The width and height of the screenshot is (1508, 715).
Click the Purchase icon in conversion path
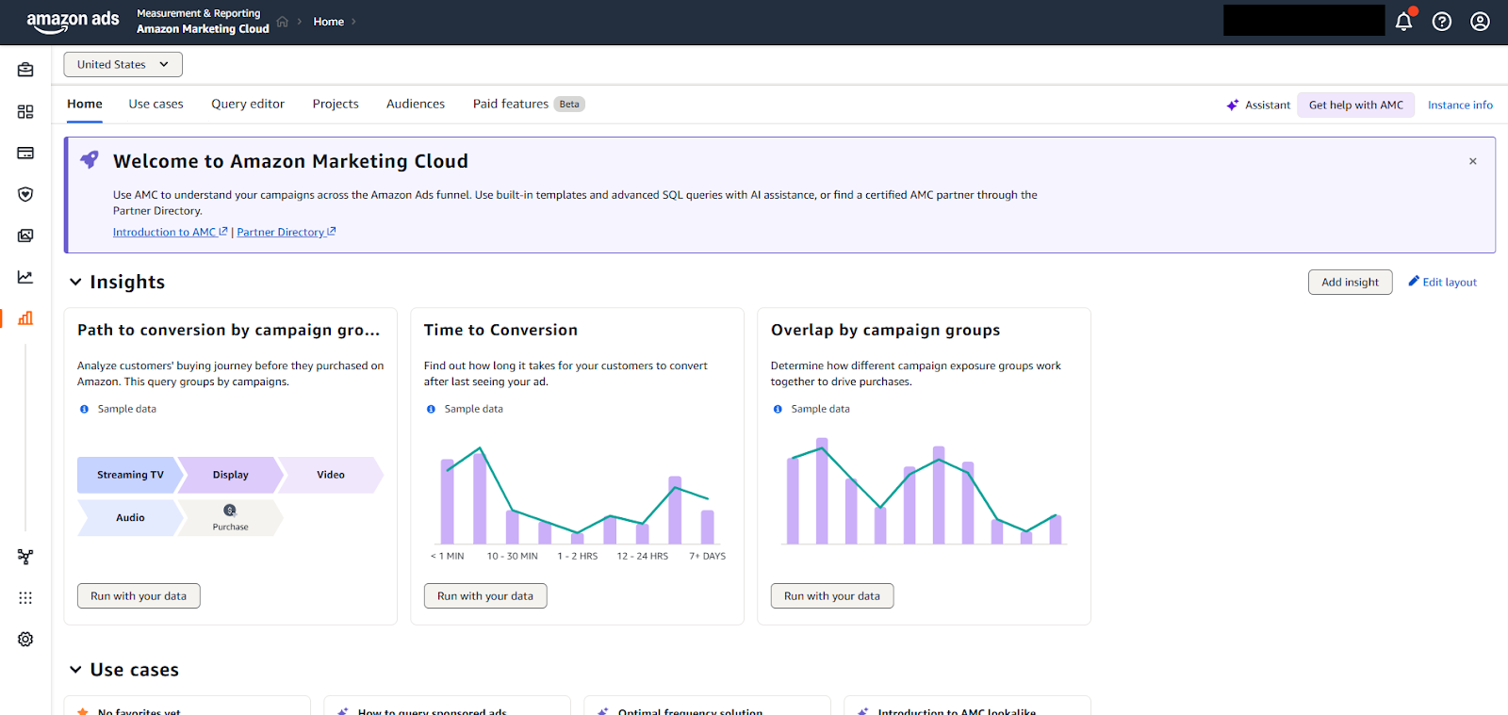tap(230, 511)
